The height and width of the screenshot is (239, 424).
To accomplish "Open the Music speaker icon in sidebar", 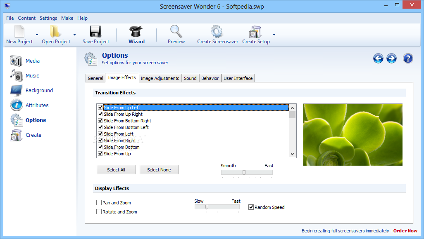I will click(16, 75).
